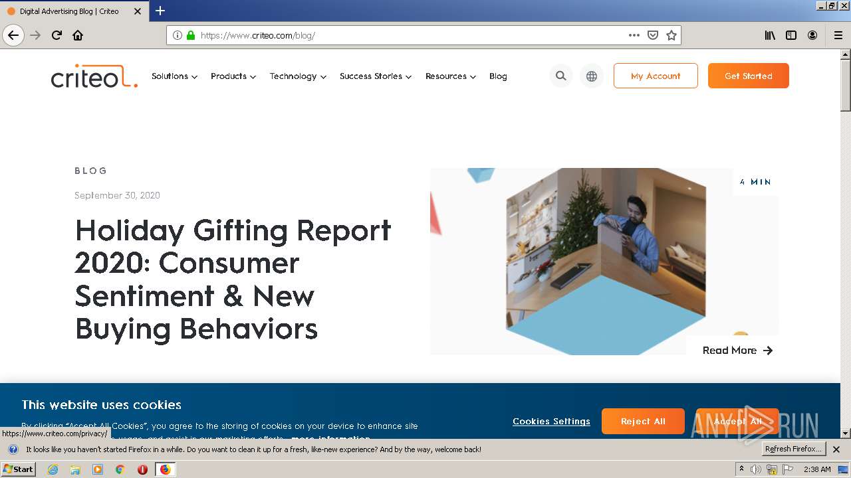
Task: Save page to Pocket icon
Action: (x=653, y=35)
